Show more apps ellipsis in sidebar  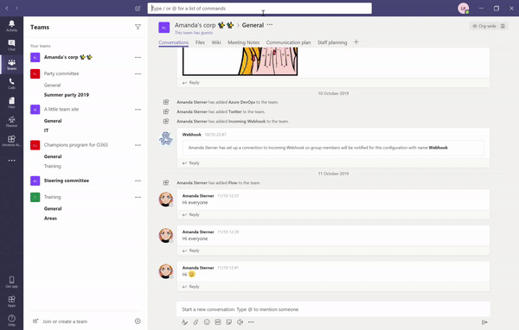click(x=11, y=161)
